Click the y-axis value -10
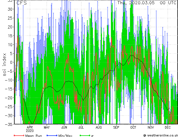Viewport: 178px width, 137px height. click(9, 80)
